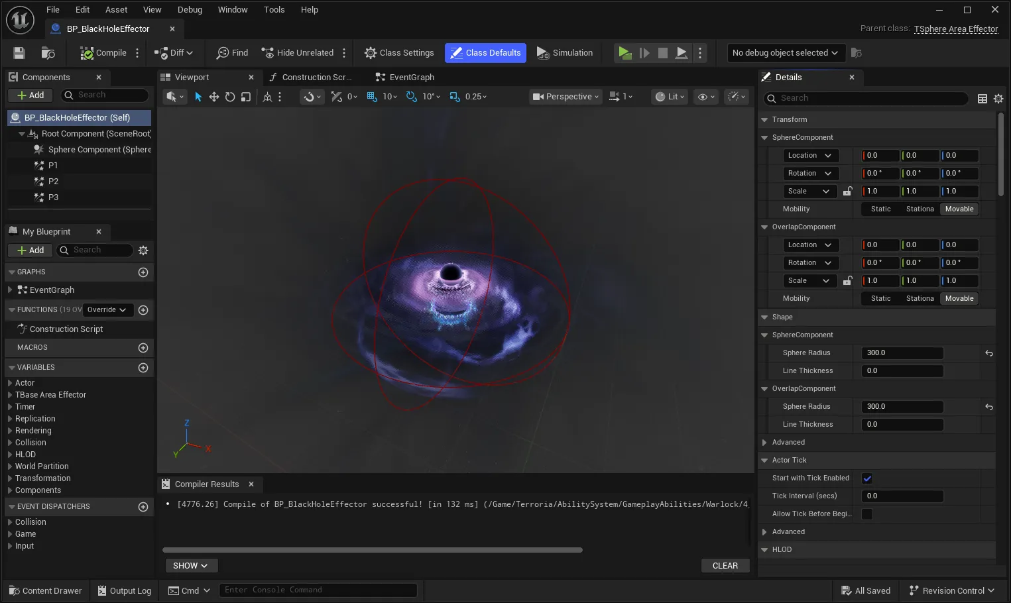Viewport: 1011px width, 603px height.
Task: Click compiler results horizontal scrollbar
Action: tap(373, 550)
